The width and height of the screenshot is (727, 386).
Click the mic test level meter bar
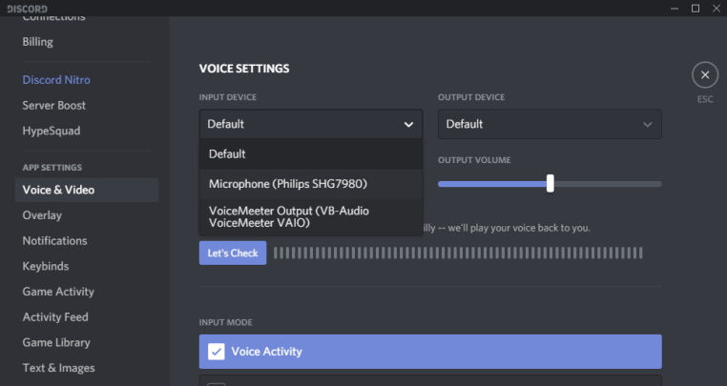pos(458,253)
